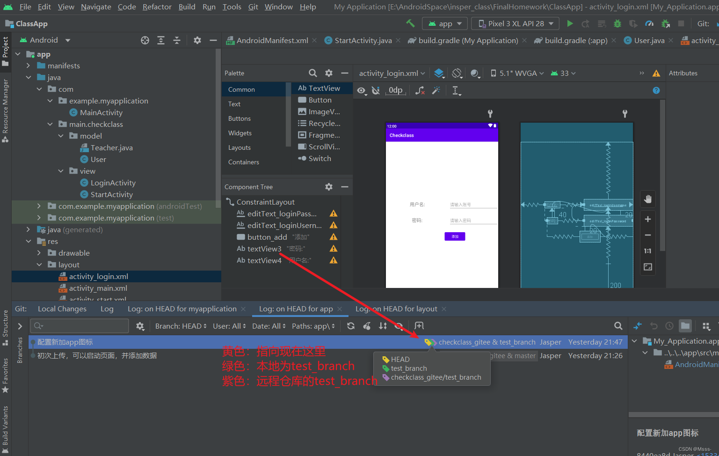Toggle Git details folder grouping icon

point(685,326)
